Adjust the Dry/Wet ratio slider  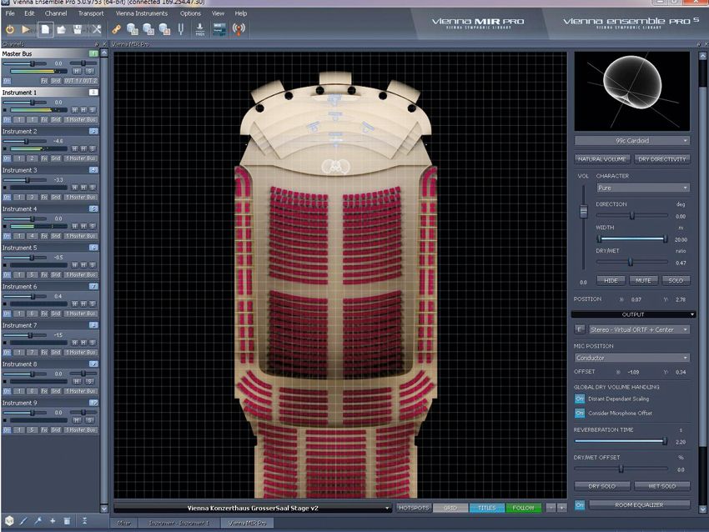click(631, 262)
